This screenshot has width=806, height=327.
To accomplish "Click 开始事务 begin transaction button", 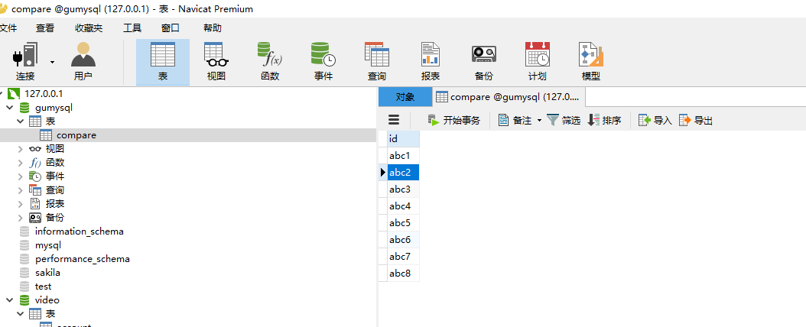I will [x=454, y=120].
